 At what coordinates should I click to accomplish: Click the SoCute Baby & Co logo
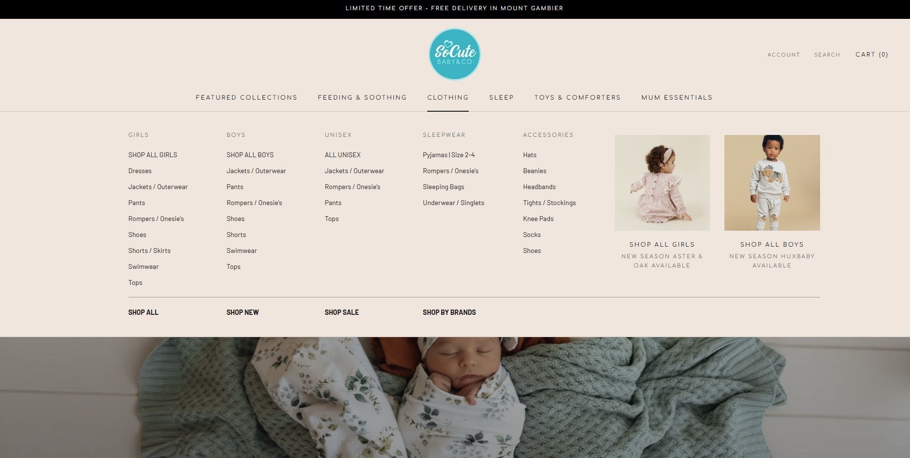tap(454, 54)
